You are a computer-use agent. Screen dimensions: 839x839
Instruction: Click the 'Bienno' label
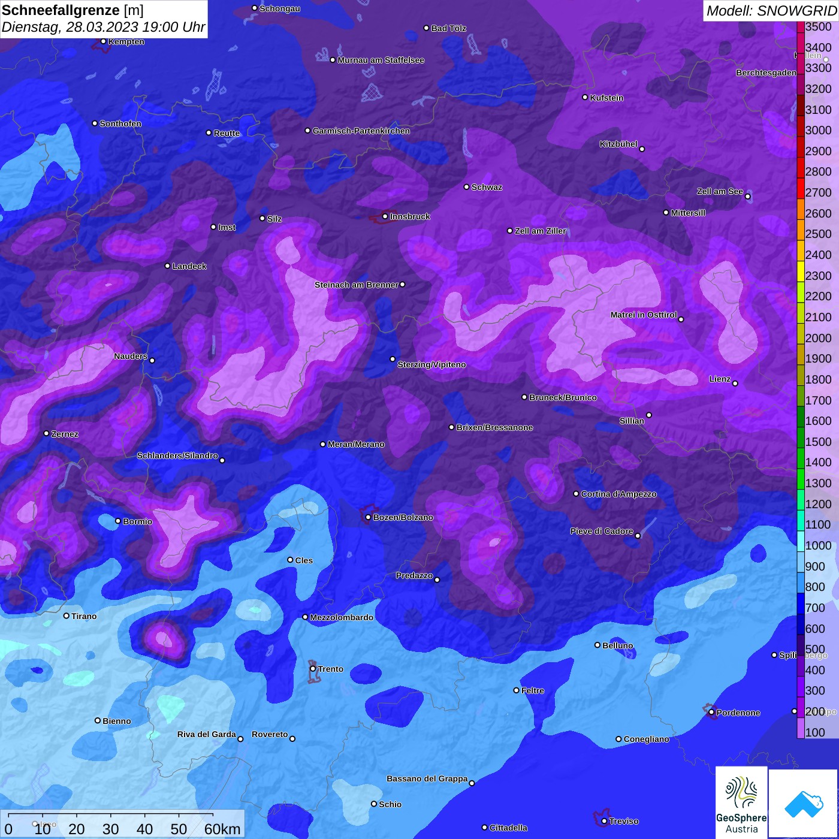[117, 721]
